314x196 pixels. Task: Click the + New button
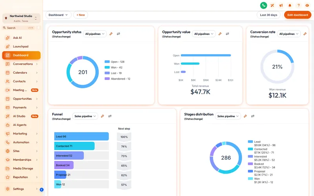coord(80,15)
